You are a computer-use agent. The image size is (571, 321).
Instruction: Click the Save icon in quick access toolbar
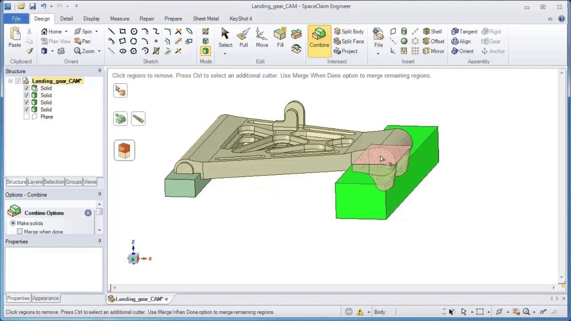[33, 6]
